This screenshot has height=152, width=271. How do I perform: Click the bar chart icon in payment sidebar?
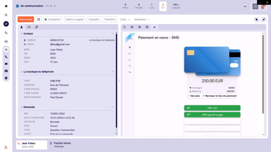tap(130, 54)
